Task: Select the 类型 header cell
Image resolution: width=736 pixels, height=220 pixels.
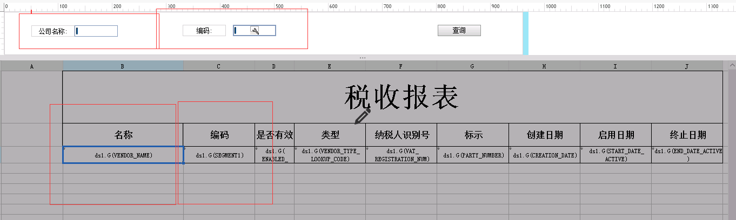Action: 330,135
